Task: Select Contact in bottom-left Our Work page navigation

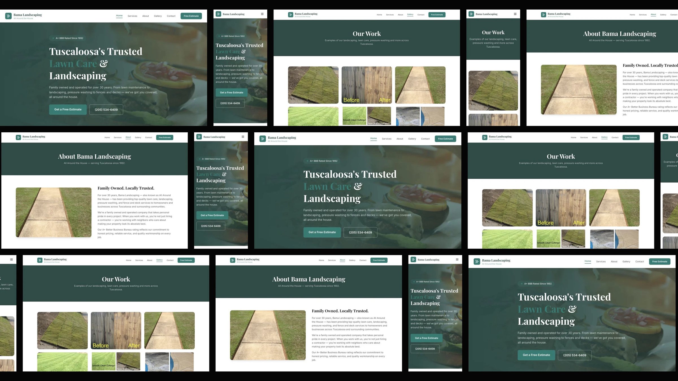Action: click(x=170, y=260)
